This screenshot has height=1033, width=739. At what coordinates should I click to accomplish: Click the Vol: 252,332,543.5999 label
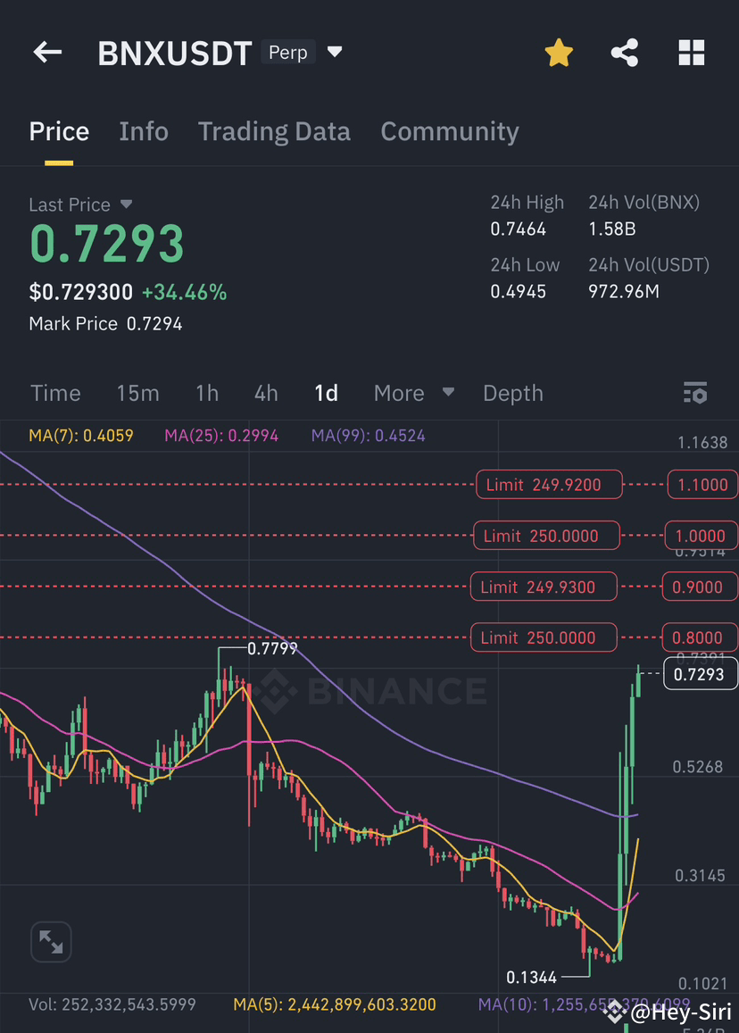(112, 1004)
